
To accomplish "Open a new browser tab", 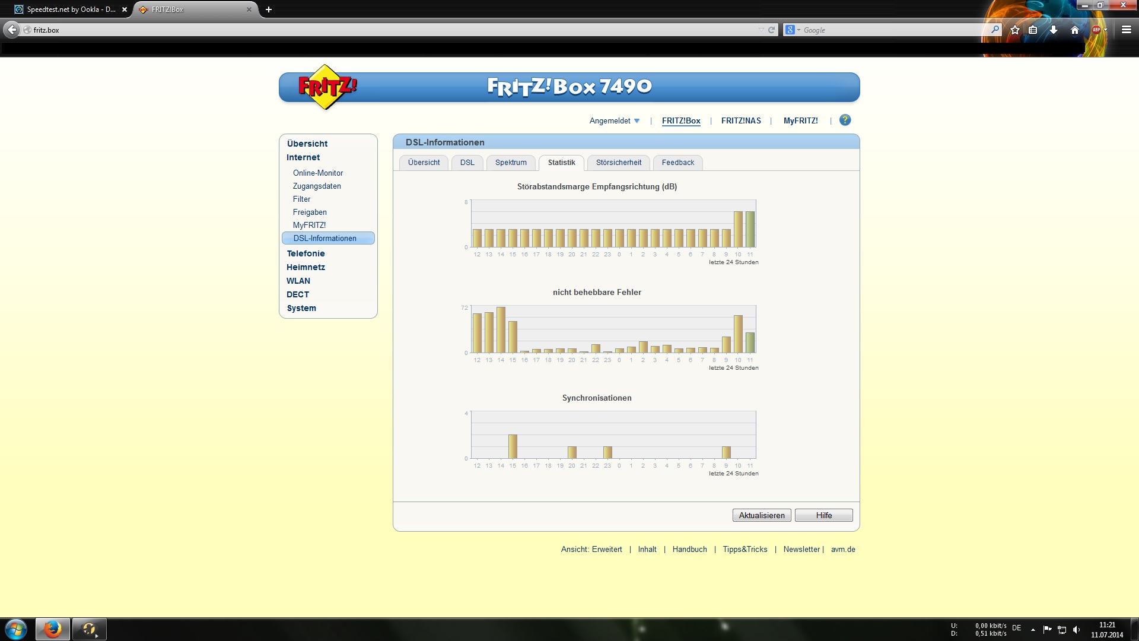I will pos(269,9).
